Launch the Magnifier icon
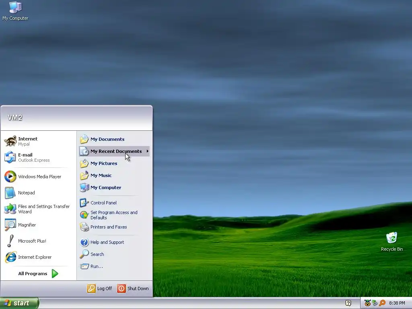 [10, 225]
